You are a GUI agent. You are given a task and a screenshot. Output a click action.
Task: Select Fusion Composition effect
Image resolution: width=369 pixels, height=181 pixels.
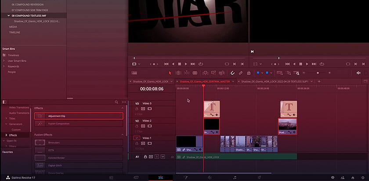pos(79,123)
